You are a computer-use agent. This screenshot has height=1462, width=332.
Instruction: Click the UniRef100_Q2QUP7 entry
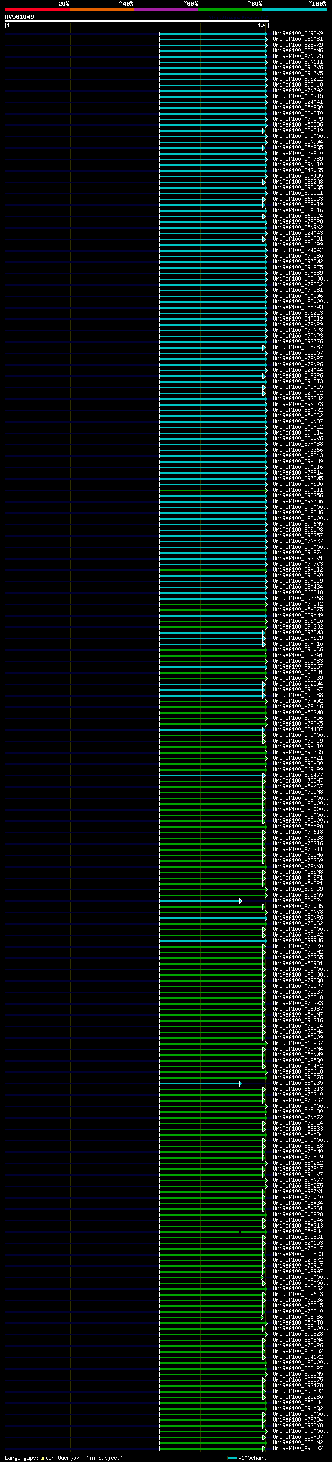click(x=298, y=1368)
